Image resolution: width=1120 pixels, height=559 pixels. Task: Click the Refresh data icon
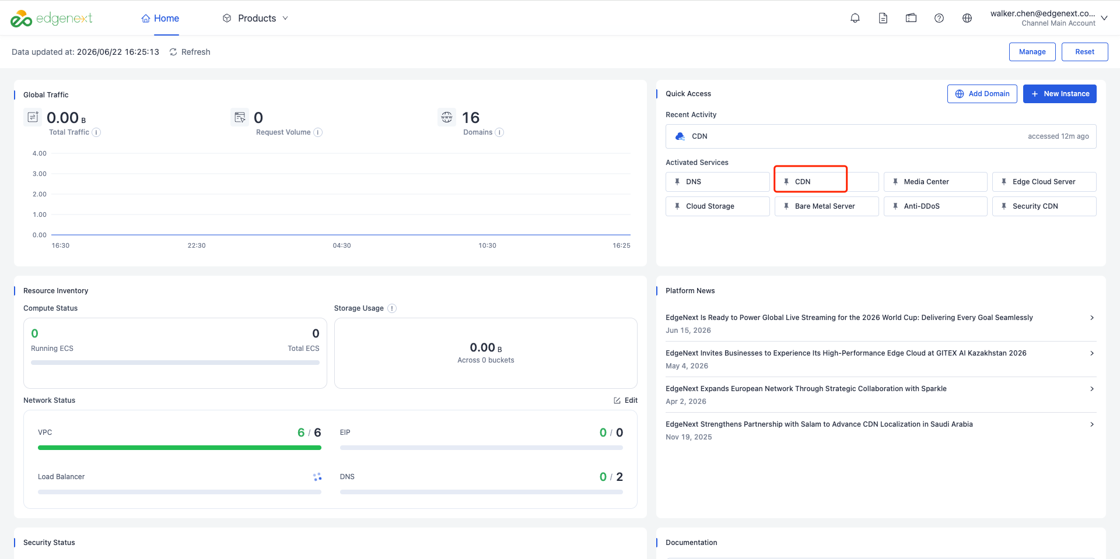click(x=173, y=52)
